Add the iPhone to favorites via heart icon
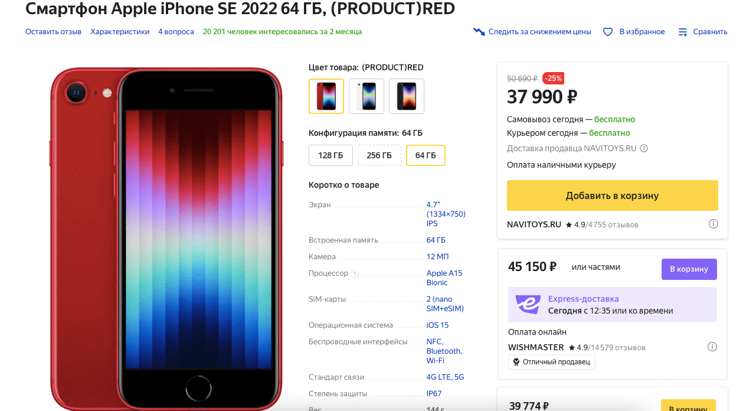This screenshot has height=411, width=756. click(607, 31)
